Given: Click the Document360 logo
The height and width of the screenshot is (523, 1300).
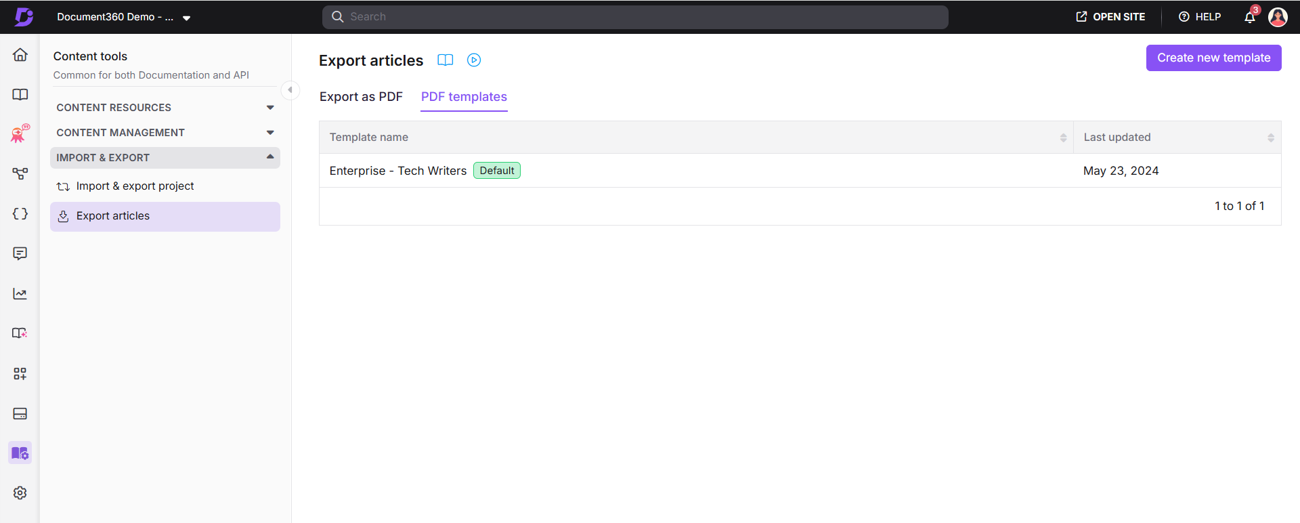Looking at the screenshot, I should click(x=24, y=17).
